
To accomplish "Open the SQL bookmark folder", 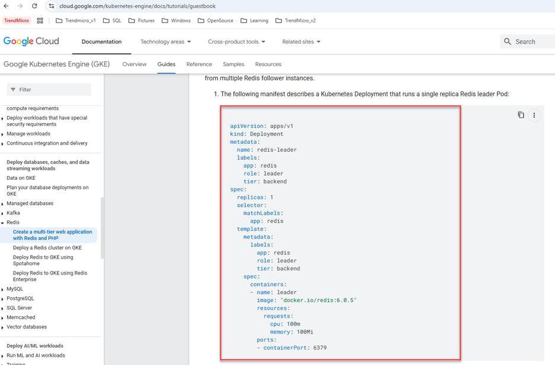I will pyautogui.click(x=112, y=21).
